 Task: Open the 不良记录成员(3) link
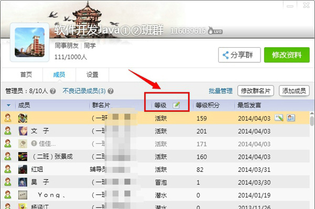tap(84, 91)
